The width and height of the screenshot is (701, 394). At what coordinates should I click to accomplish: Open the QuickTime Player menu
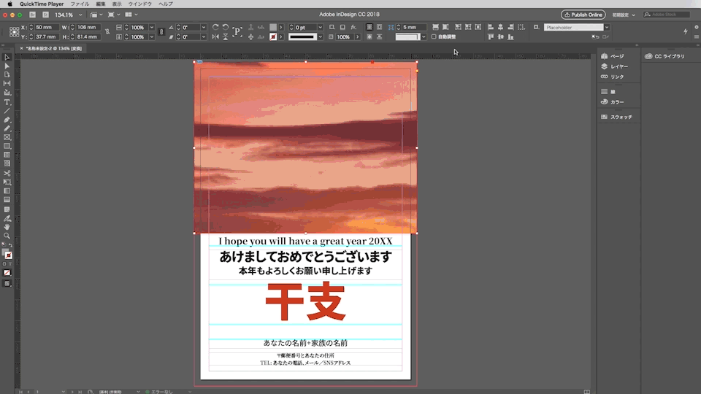pyautogui.click(x=42, y=4)
